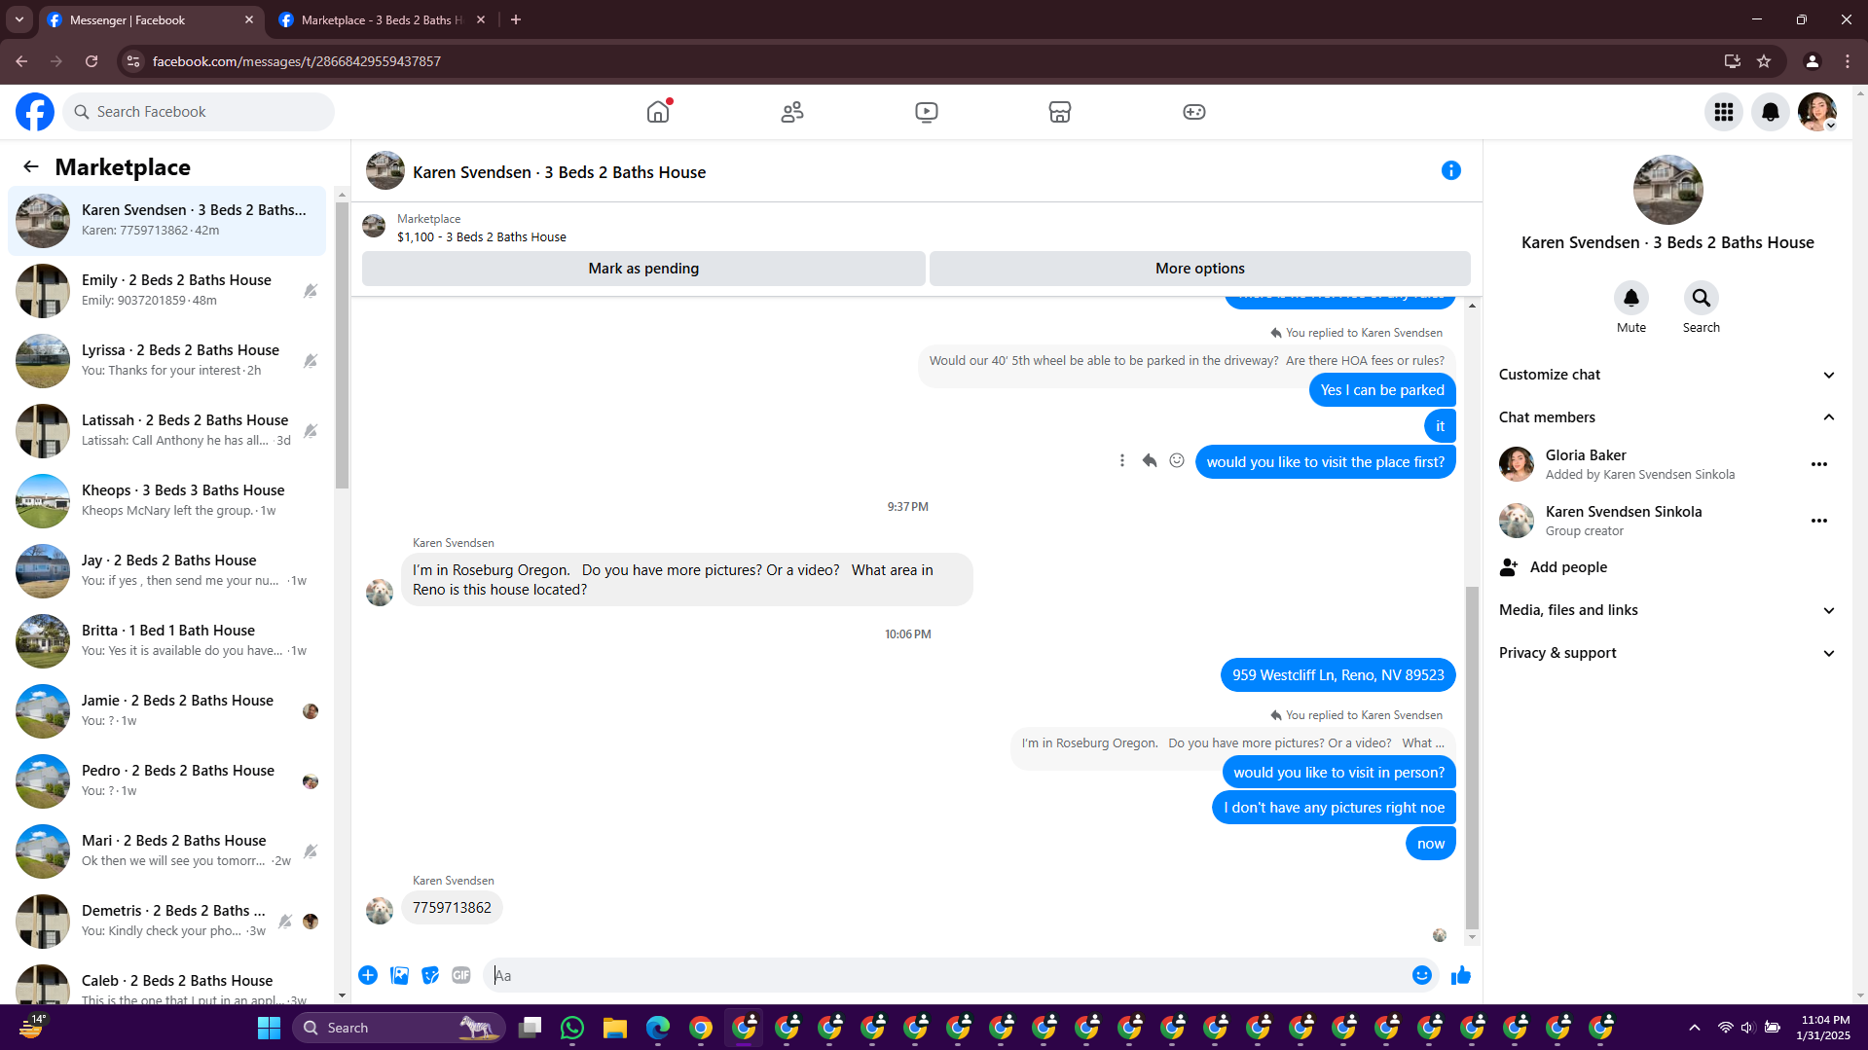Open WhatsApp from the taskbar
Viewport: 1868px width, 1050px height.
click(x=572, y=1028)
